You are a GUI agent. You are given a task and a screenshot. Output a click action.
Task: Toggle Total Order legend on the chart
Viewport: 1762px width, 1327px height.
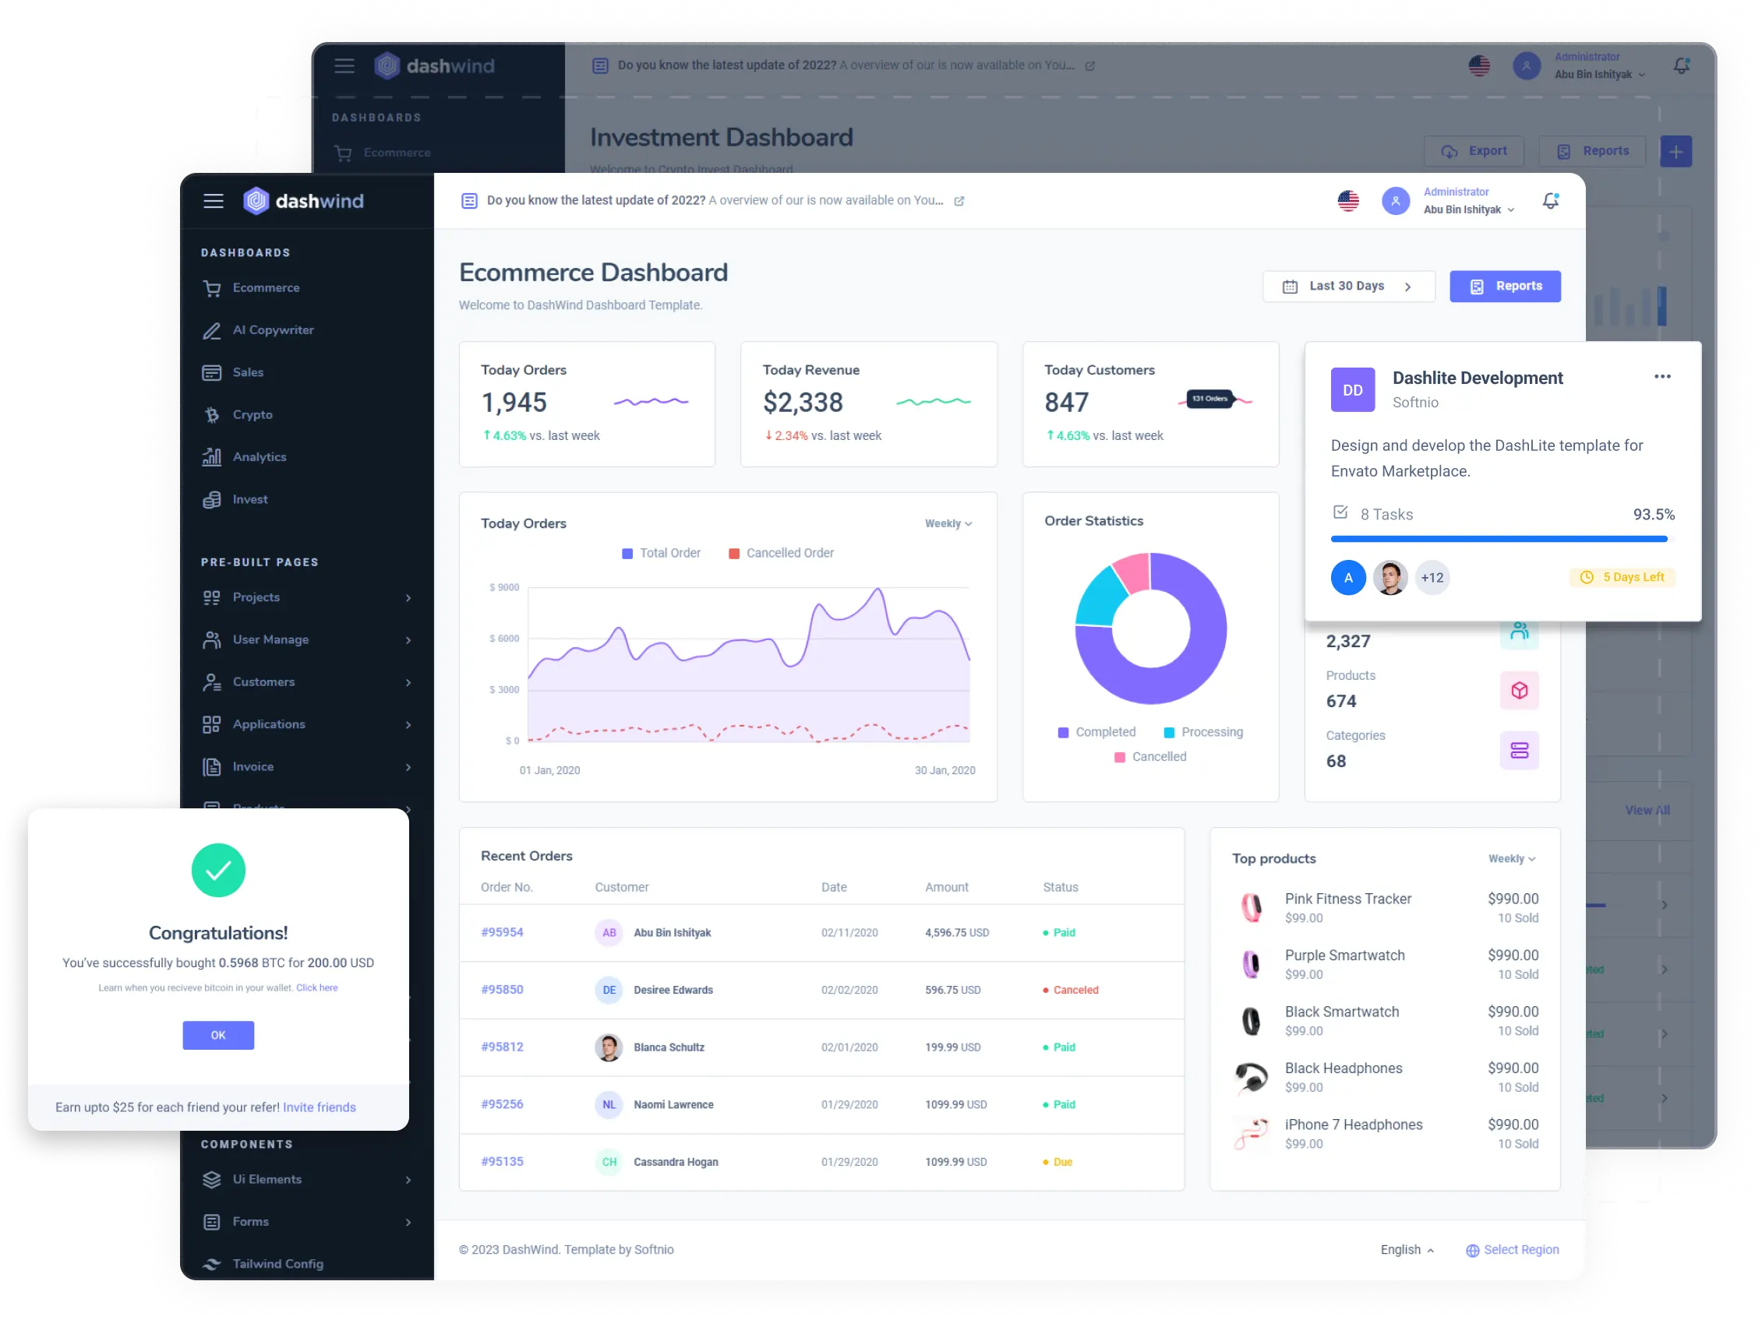pos(660,553)
